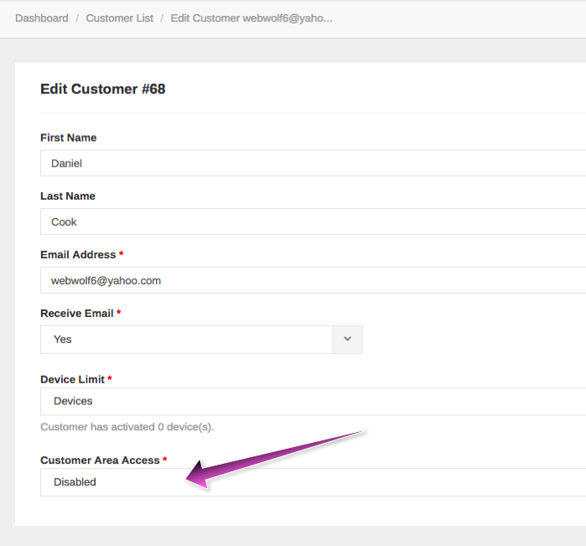Click the Edit Customer breadcrumb item
This screenshot has height=546, width=586.
[252, 18]
